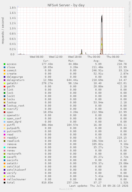Click commit average value 246.91u
The image size is (132, 192).
97,70
